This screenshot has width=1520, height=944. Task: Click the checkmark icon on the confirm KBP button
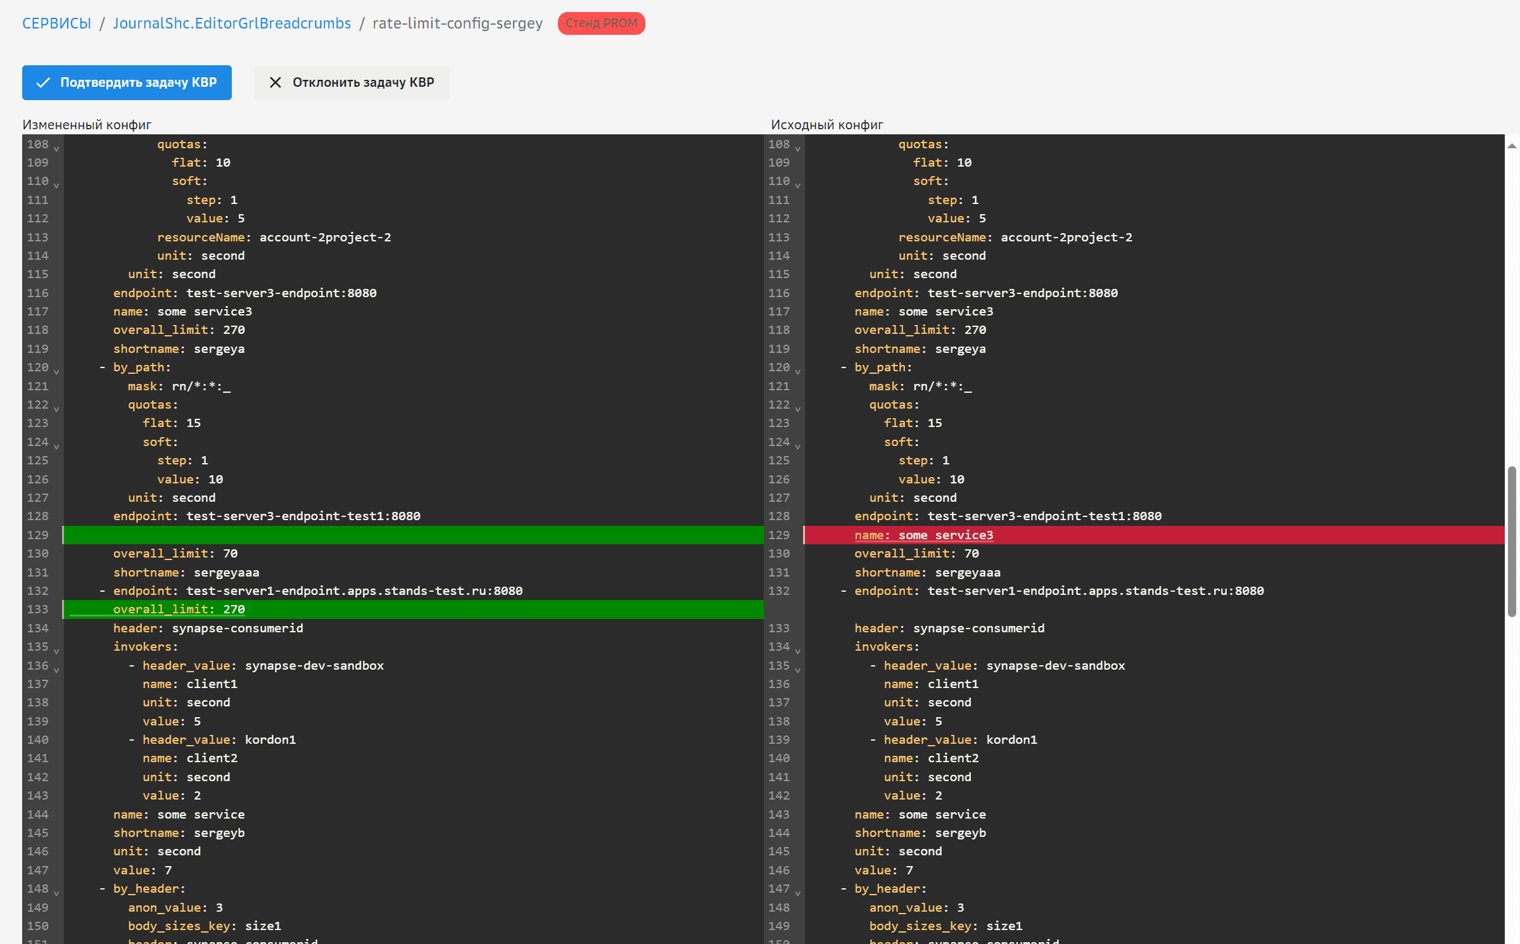[x=43, y=83]
